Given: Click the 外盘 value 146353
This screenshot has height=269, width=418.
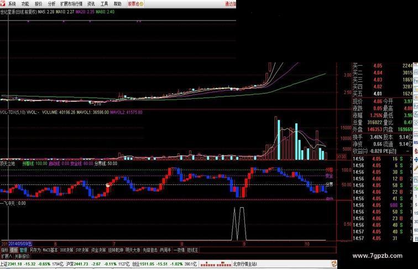Looking at the screenshot, I should click(x=374, y=129).
